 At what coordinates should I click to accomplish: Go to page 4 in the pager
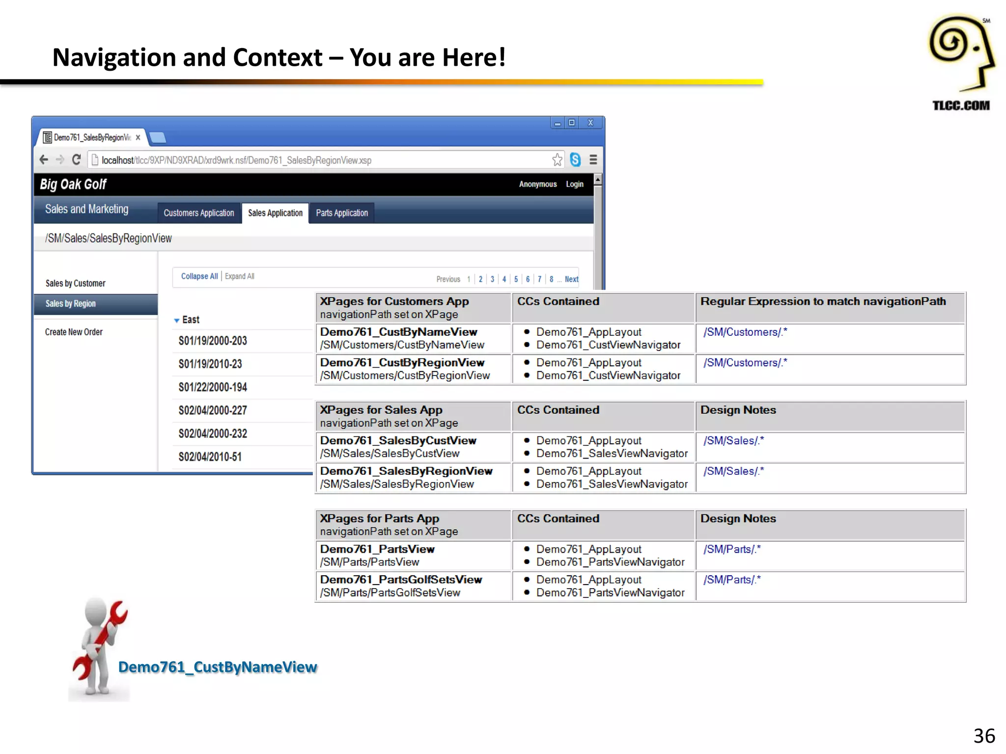(x=504, y=279)
